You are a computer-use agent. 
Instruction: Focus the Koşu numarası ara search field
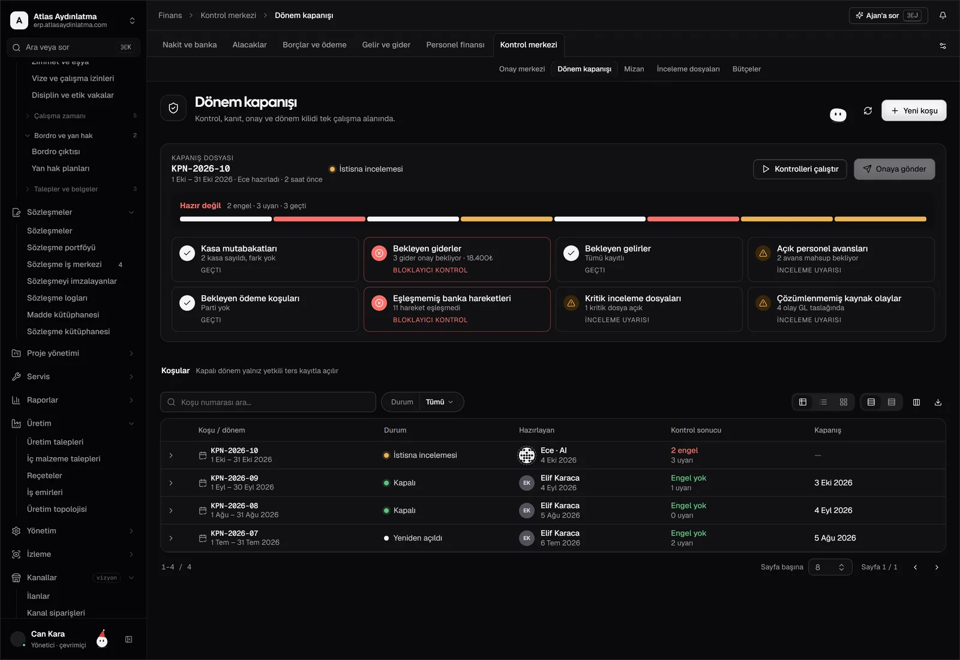click(268, 402)
